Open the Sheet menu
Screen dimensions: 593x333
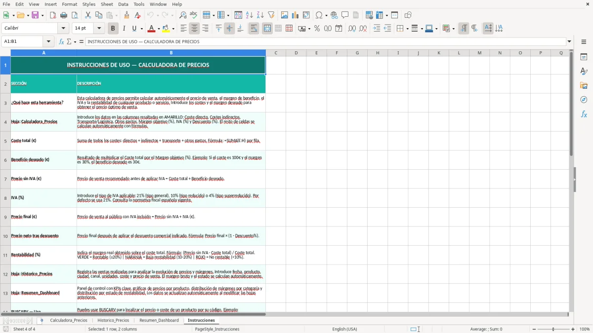107,4
